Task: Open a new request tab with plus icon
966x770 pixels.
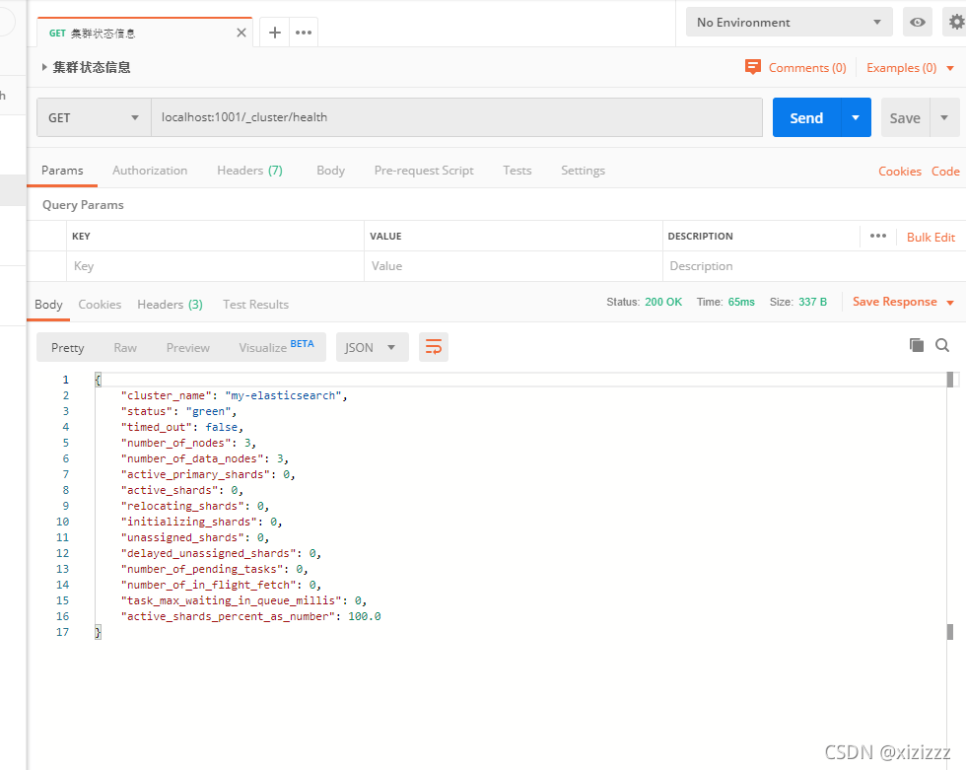Action: tap(275, 33)
